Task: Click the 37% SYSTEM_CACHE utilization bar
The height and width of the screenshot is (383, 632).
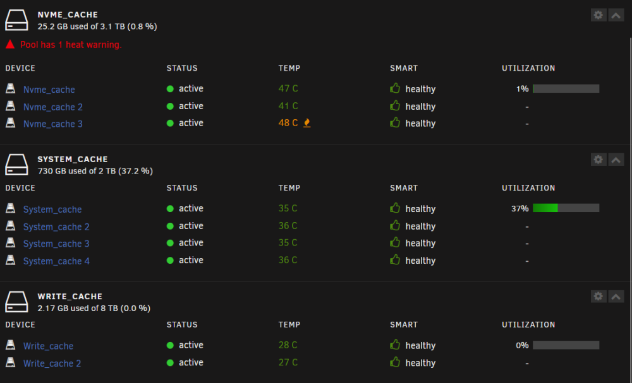Action: click(566, 208)
